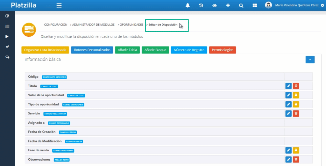Open the grid apps icon in top bar
The image size is (326, 166).
[x=255, y=5]
